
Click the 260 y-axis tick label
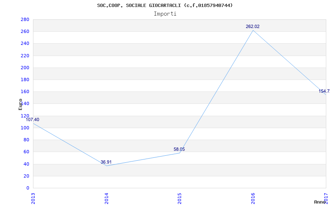[x=25, y=32]
